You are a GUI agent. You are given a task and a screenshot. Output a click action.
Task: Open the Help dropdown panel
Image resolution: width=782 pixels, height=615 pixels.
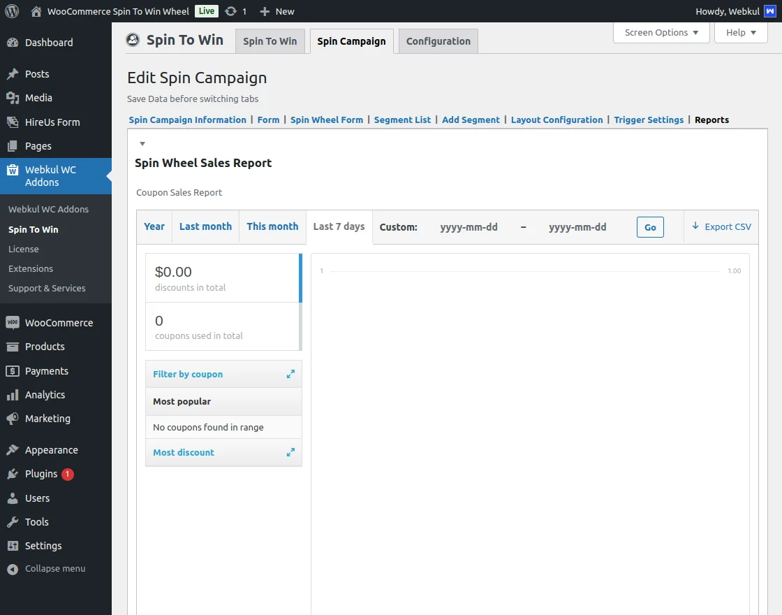click(x=741, y=33)
